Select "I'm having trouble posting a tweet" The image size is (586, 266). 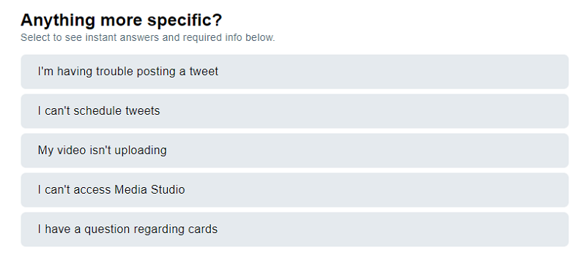pyautogui.click(x=294, y=72)
